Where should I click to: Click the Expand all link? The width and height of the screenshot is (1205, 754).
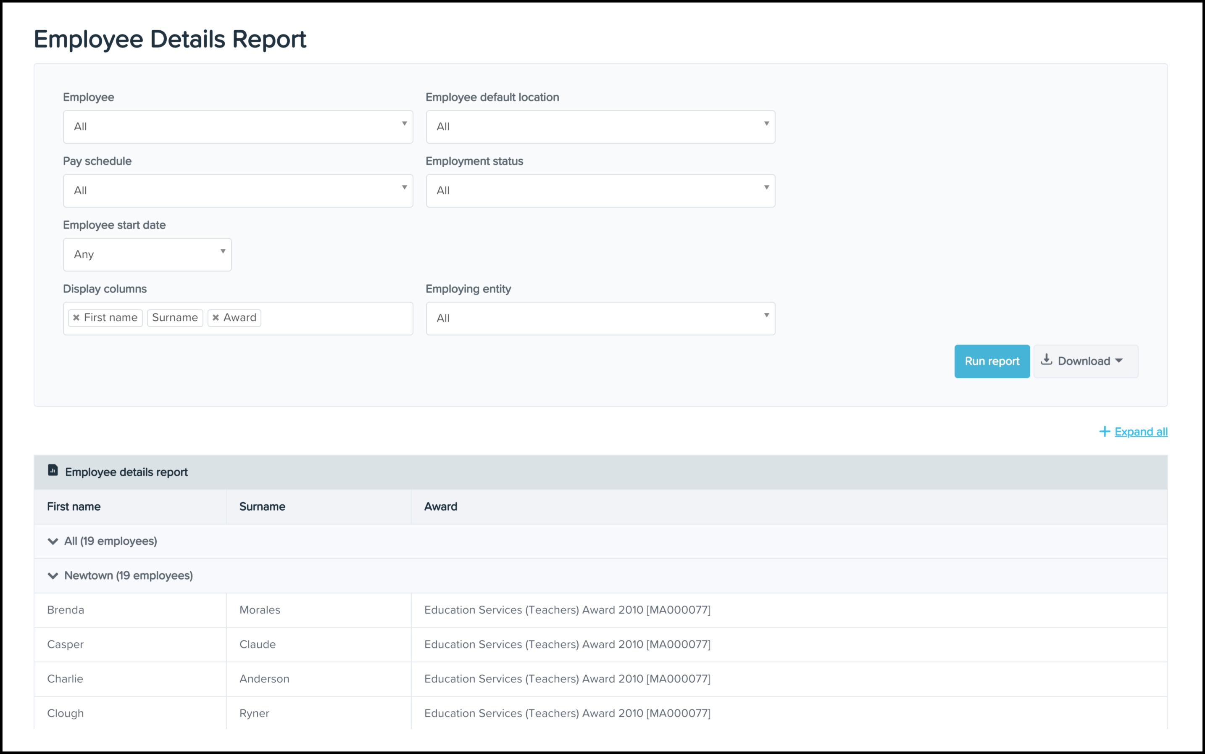coord(1141,432)
